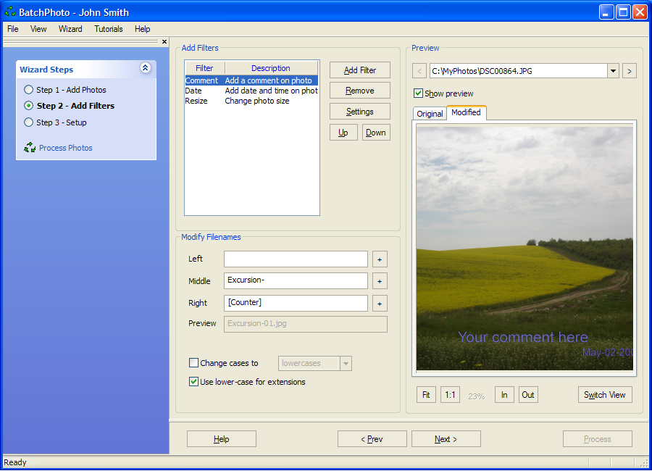Collapse the Wizard Steps panel chevron
The image size is (652, 471).
[x=145, y=68]
